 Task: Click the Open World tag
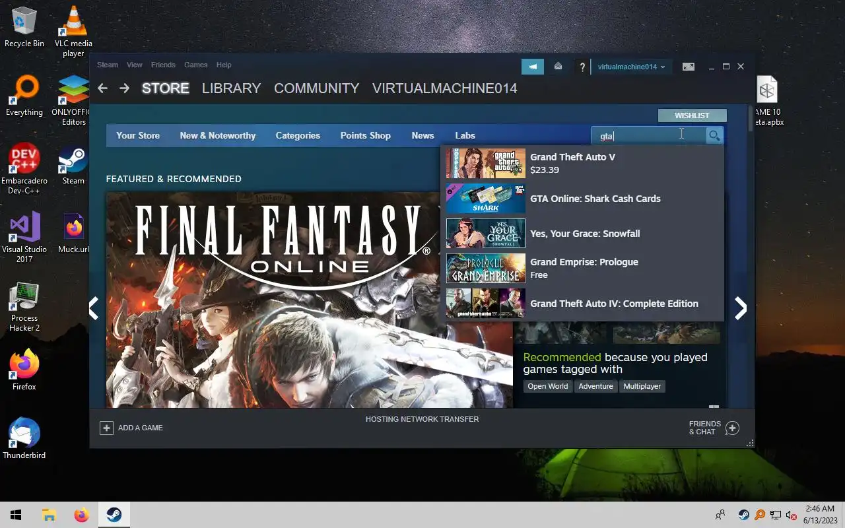click(x=547, y=386)
